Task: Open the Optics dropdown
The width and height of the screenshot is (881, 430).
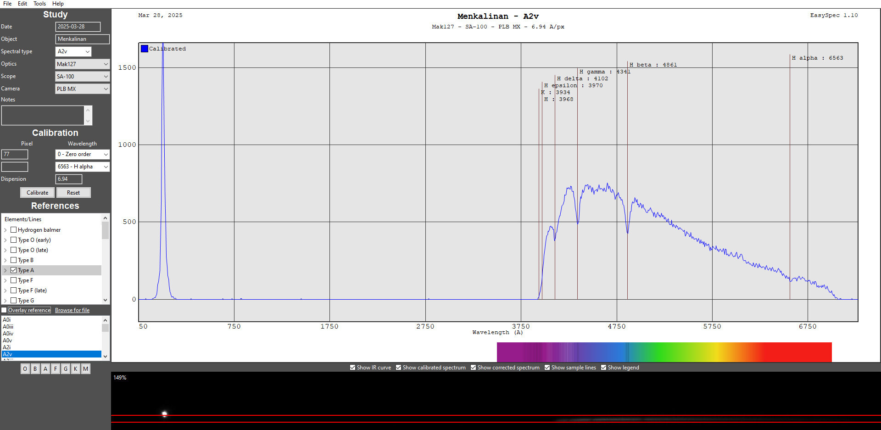Action: (83, 64)
